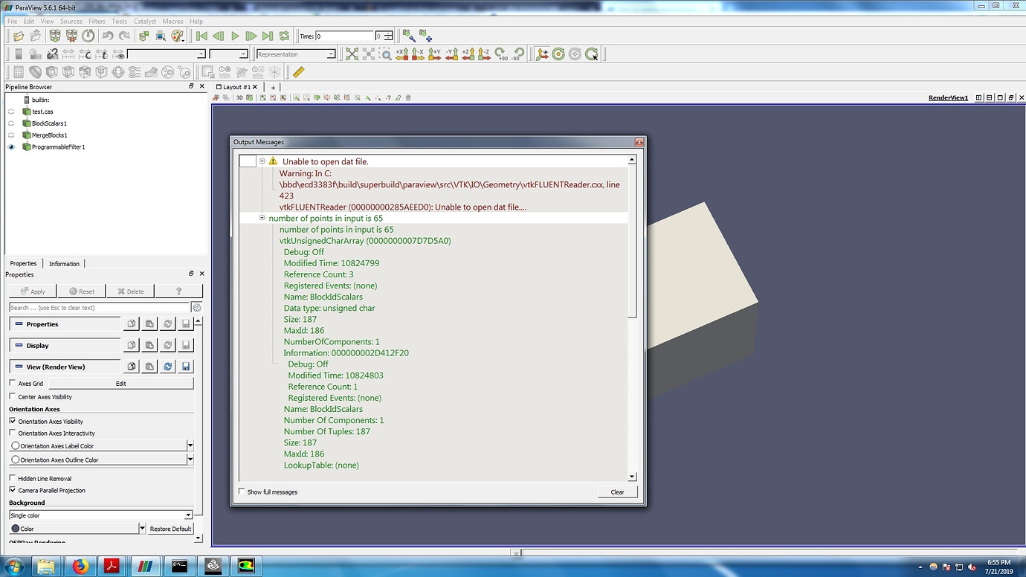Hide ProgrammableFilter1 via eye icon
This screenshot has width=1026, height=577.
click(x=11, y=147)
